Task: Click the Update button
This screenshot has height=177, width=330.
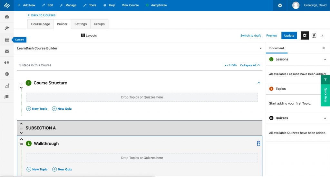Action: point(289,35)
